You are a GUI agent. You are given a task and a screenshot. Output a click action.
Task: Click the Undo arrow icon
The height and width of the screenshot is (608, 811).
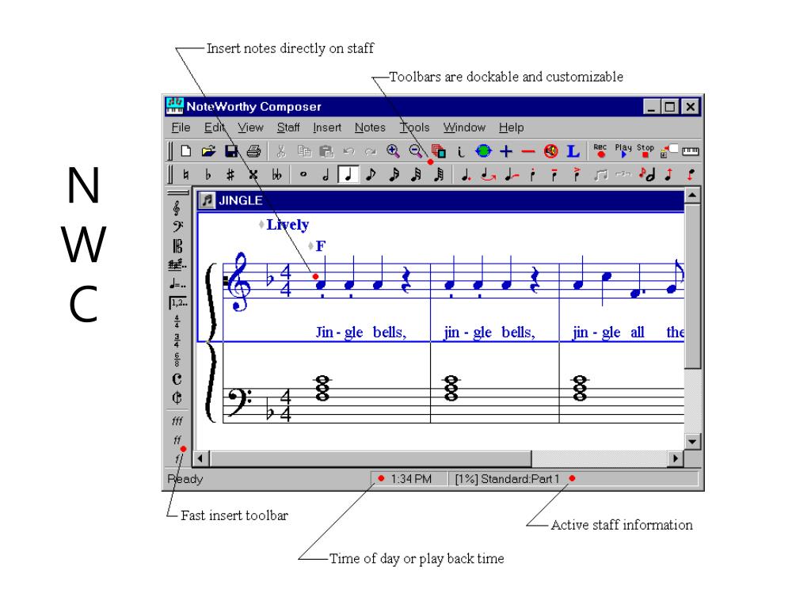click(x=348, y=151)
